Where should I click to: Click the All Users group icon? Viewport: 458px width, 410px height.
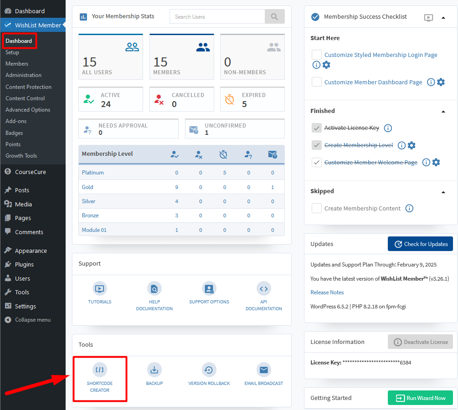click(x=132, y=47)
